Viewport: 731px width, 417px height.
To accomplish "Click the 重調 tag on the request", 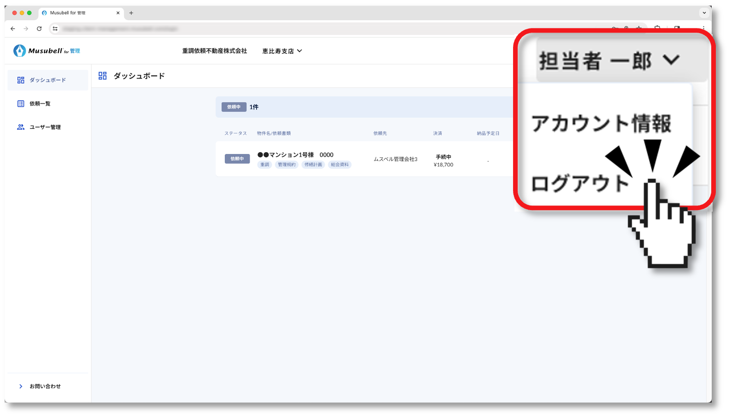I will tap(264, 165).
